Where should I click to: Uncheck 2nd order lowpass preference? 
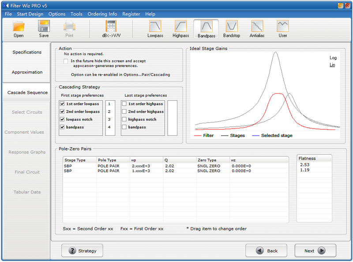click(62, 111)
